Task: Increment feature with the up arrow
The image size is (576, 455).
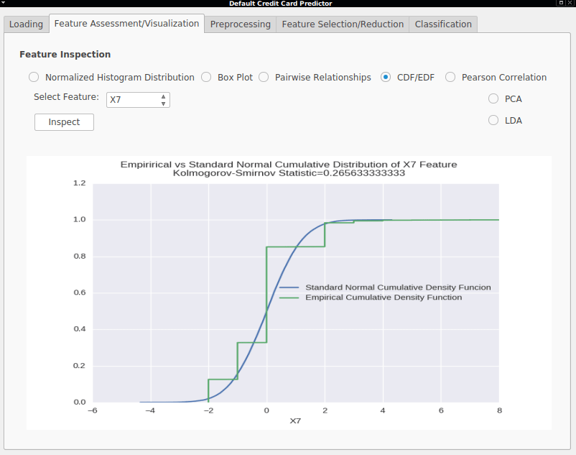Action: click(164, 96)
